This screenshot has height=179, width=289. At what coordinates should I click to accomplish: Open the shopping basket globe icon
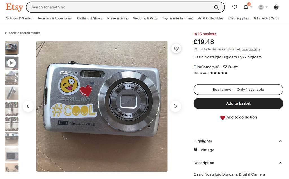point(276,7)
